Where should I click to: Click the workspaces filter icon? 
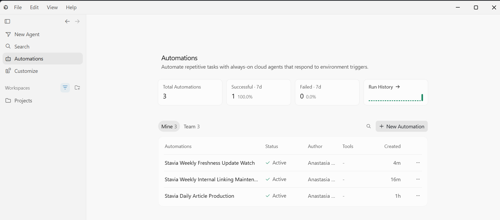(65, 88)
